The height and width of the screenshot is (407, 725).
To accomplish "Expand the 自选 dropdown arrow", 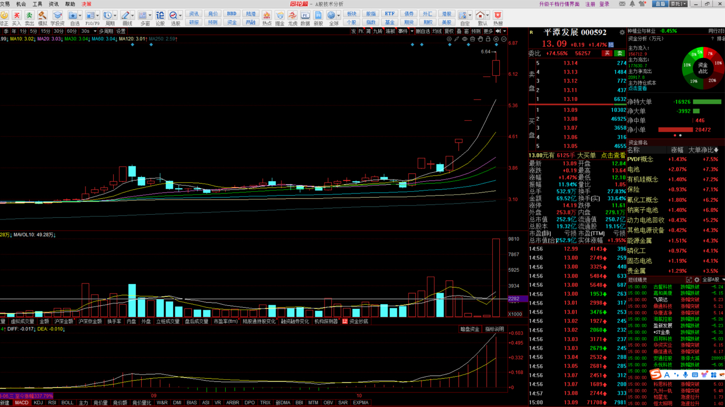I will tap(80, 15).
